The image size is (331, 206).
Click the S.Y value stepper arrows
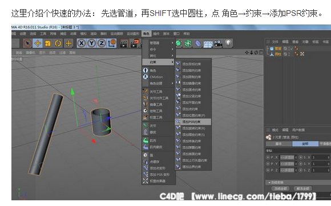(329, 164)
